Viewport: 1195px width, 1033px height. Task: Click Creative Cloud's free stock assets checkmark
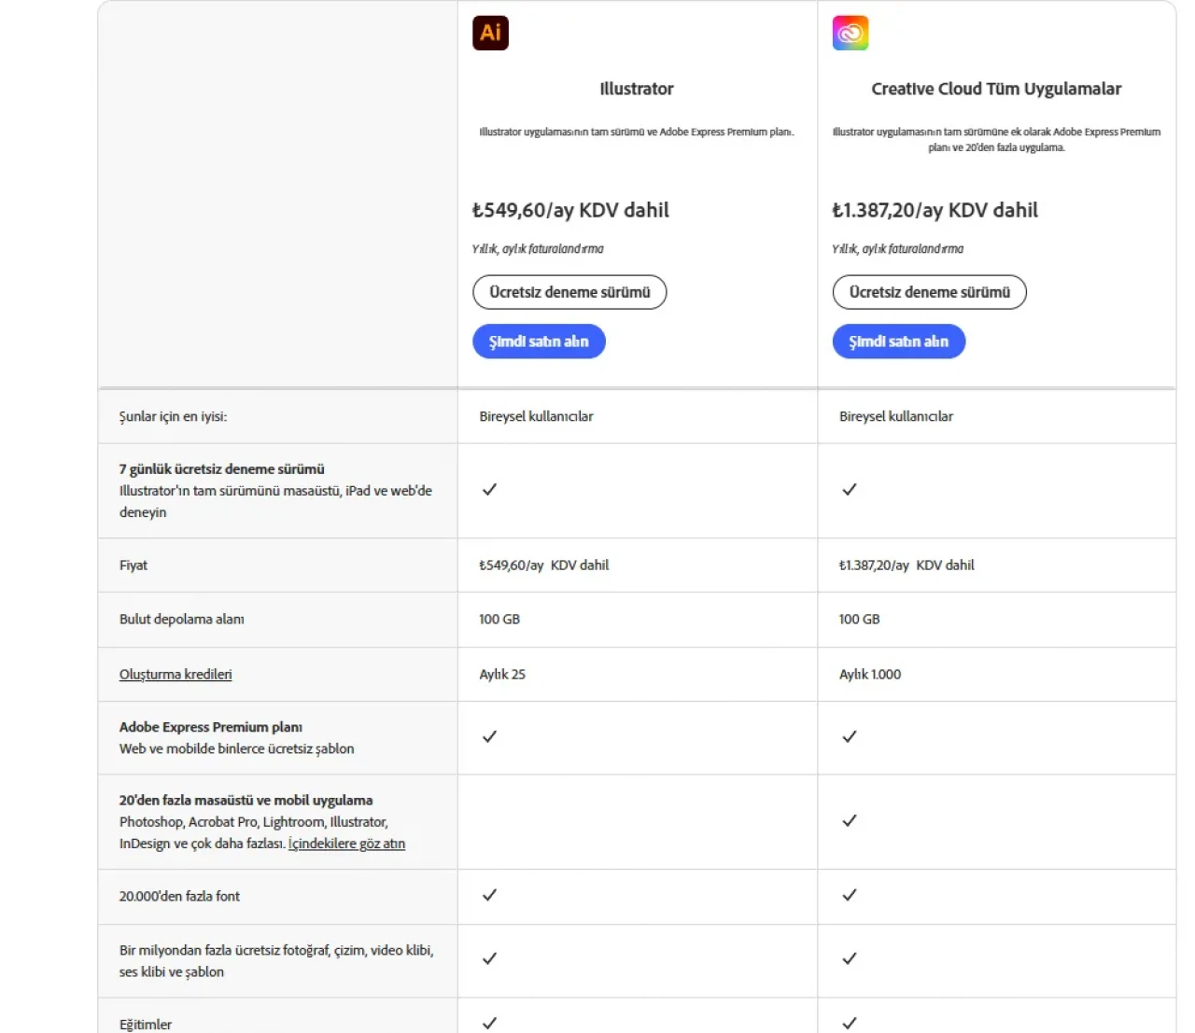849,959
